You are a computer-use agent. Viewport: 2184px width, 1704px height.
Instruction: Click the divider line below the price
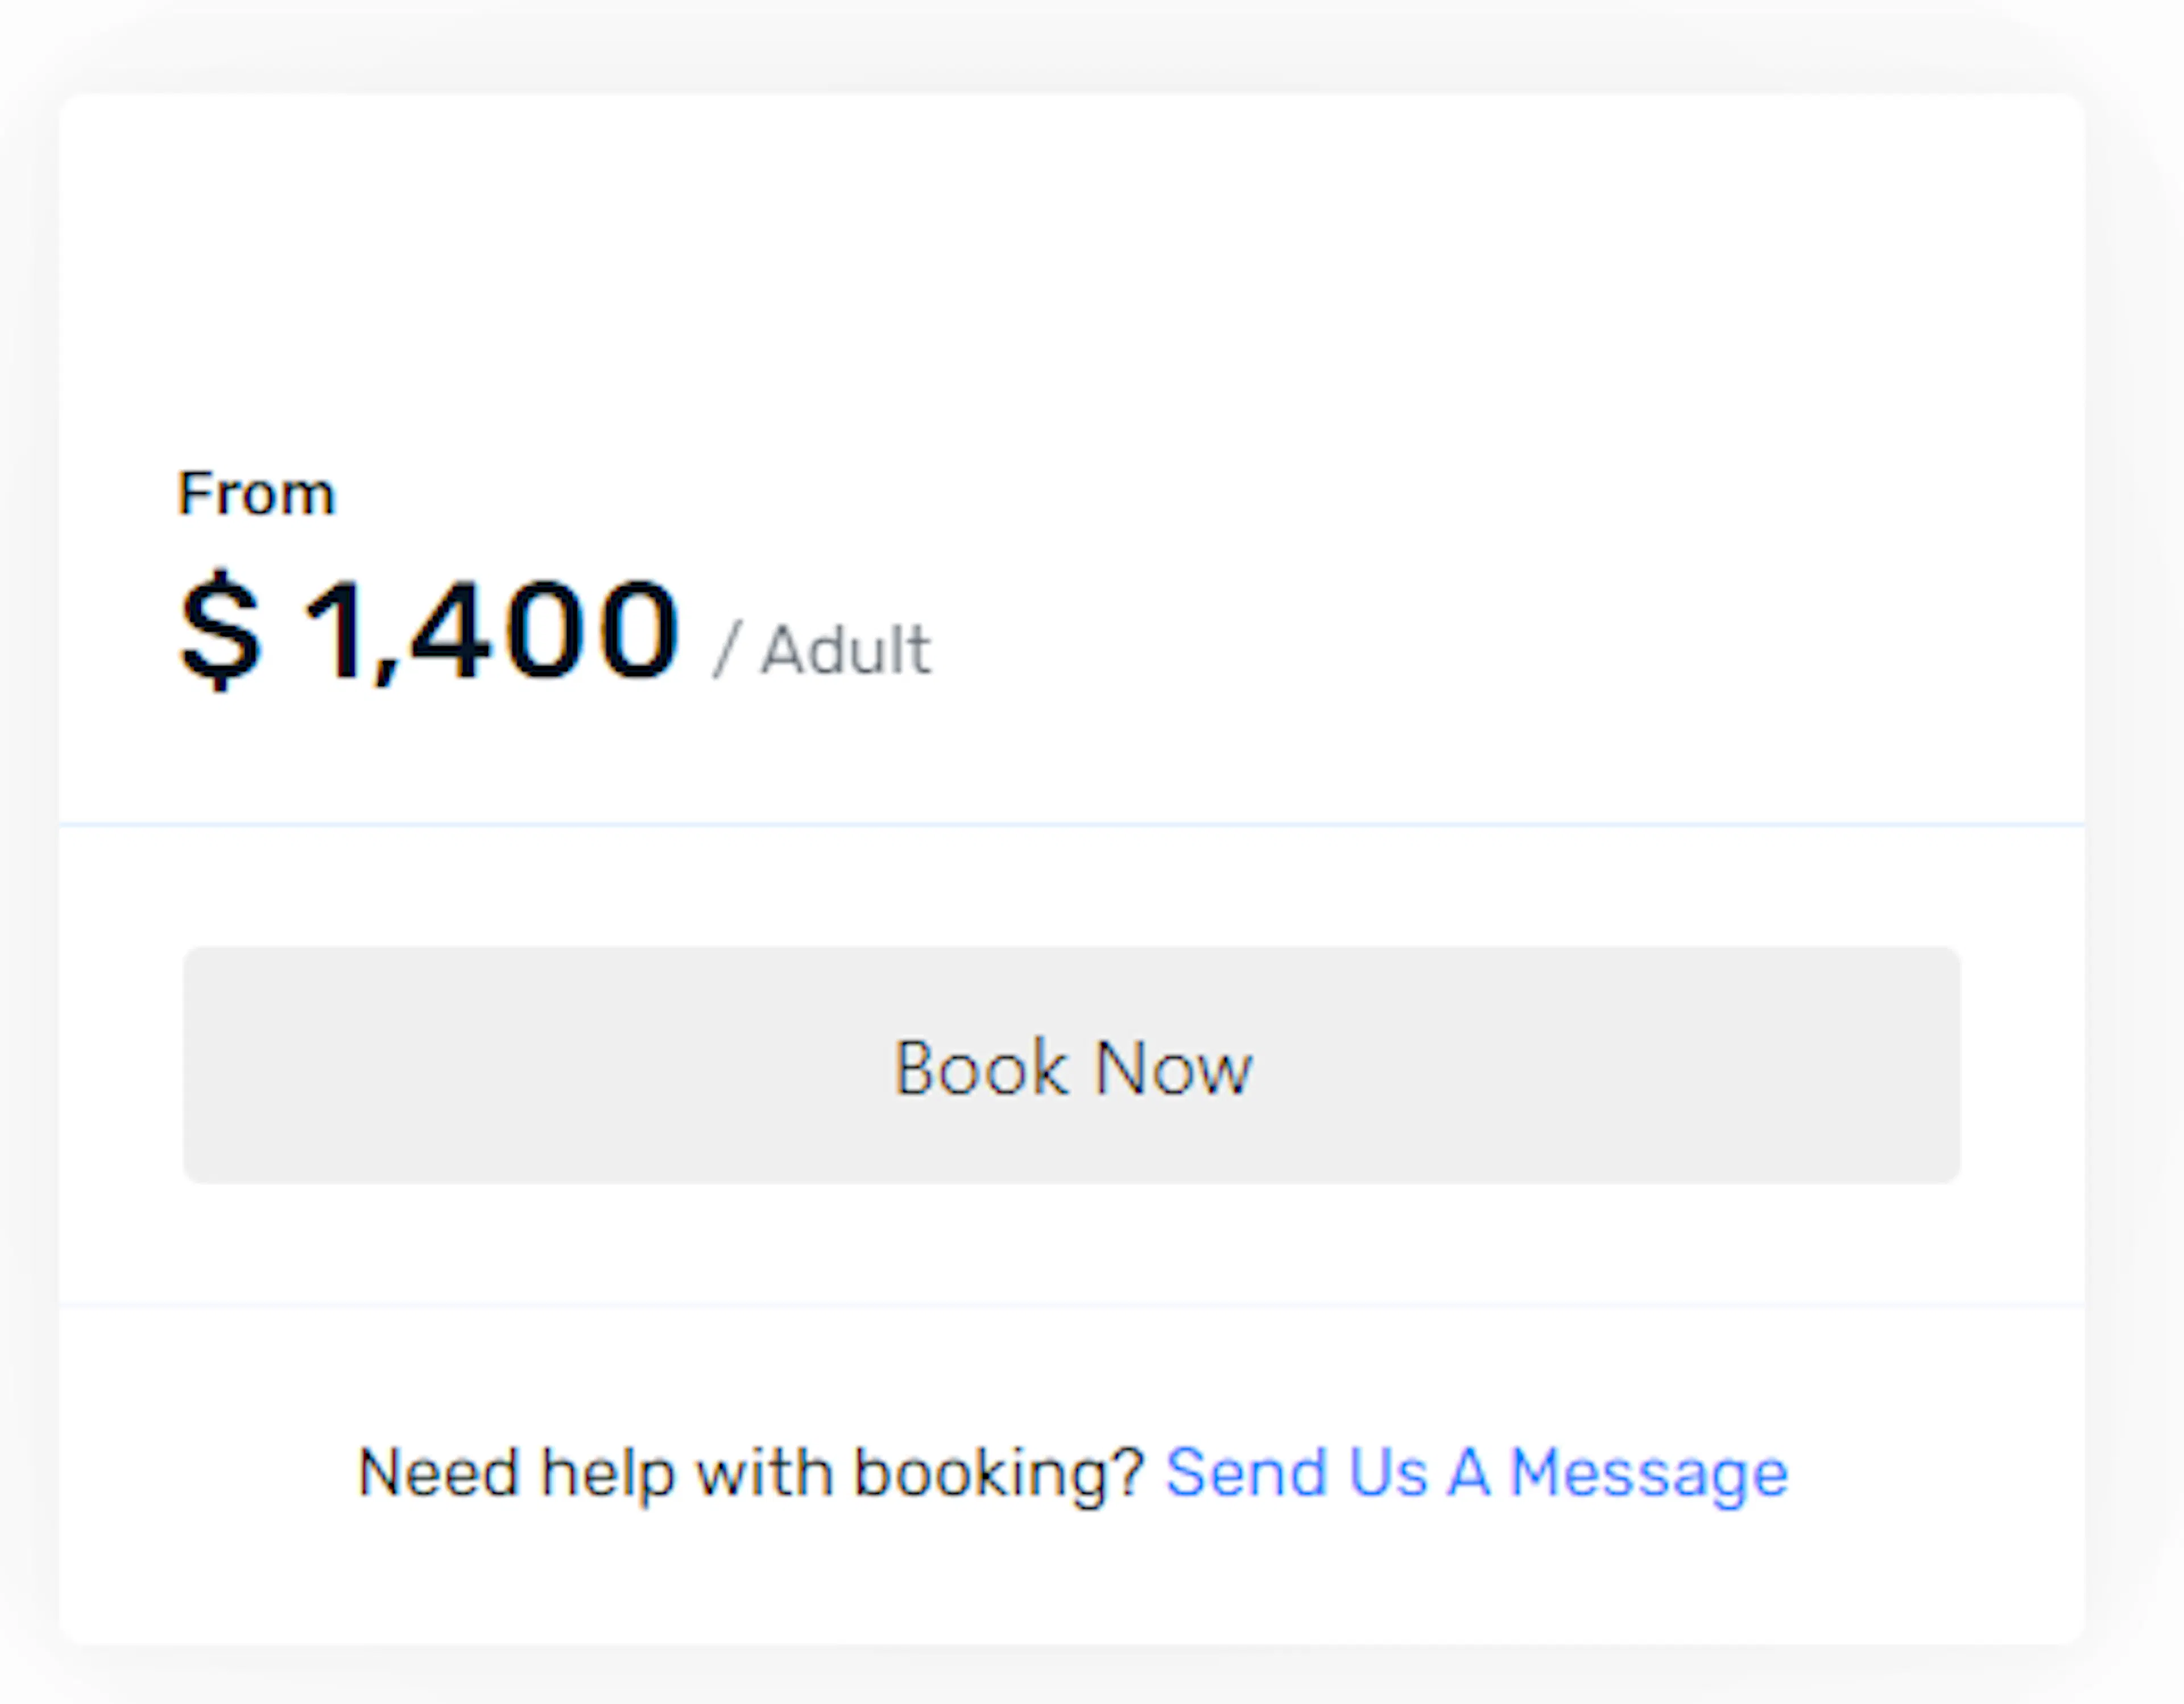pos(1071,824)
